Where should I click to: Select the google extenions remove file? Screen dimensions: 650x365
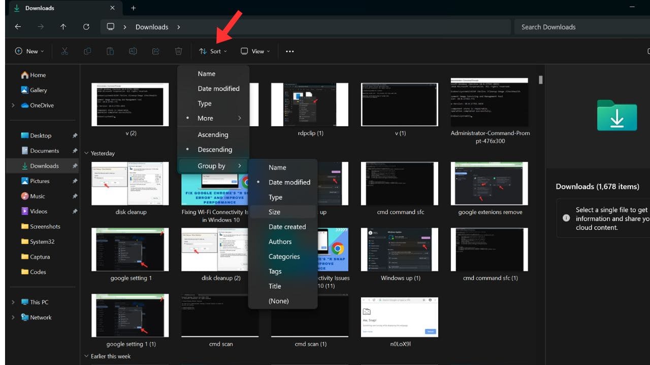pyautogui.click(x=490, y=189)
